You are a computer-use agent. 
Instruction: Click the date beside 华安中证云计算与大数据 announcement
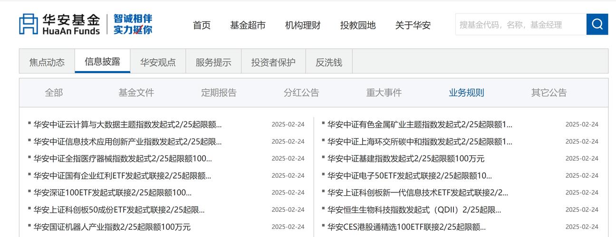288,125
